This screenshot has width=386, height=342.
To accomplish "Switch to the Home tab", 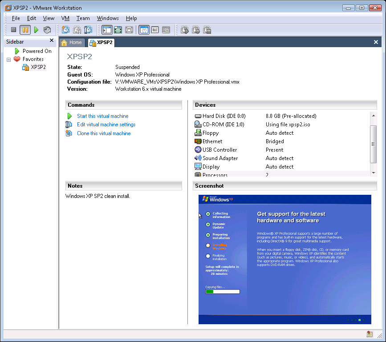I will (73, 42).
